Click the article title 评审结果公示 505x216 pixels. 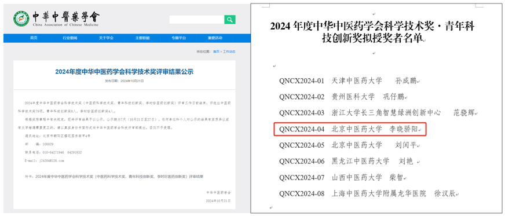pos(124,72)
